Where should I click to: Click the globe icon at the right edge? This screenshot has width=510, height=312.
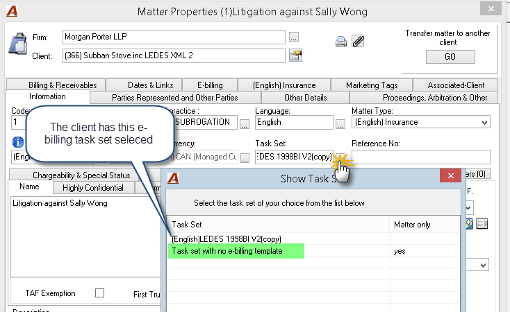(469, 224)
